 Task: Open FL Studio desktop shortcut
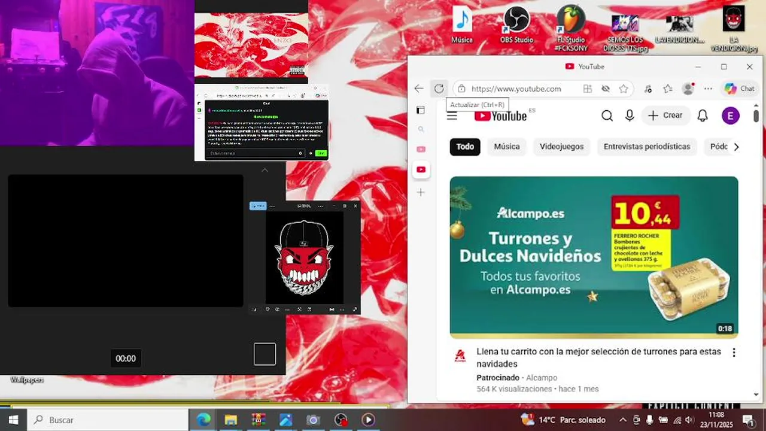[570, 28]
